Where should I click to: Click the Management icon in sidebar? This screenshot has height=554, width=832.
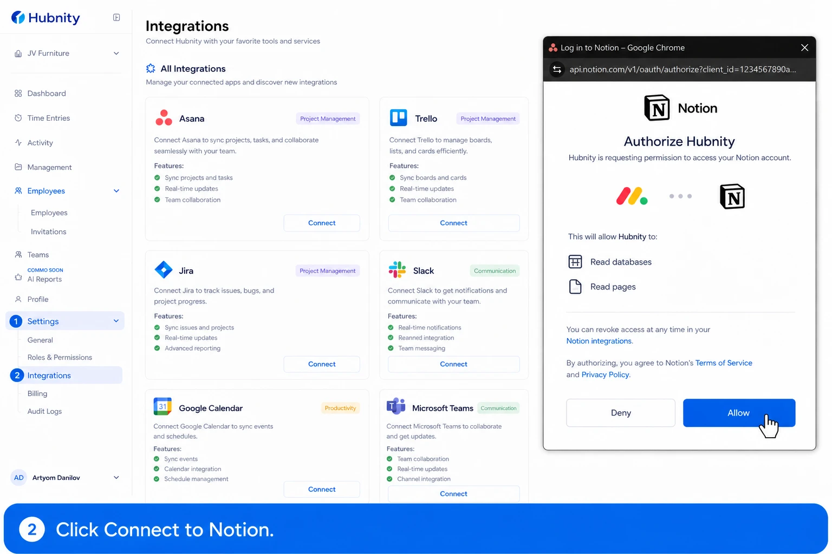(x=18, y=167)
